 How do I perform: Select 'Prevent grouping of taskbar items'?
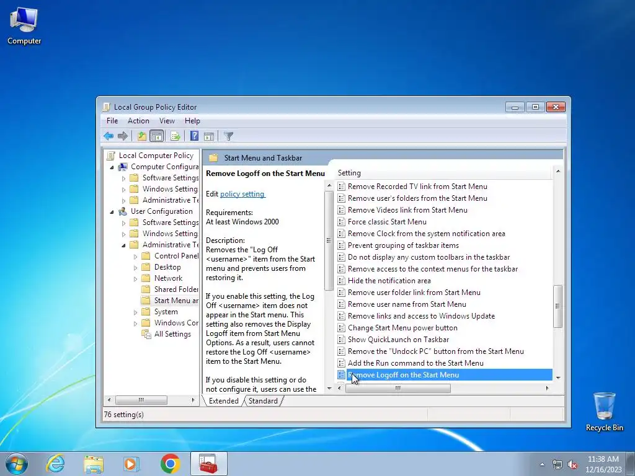(x=403, y=245)
